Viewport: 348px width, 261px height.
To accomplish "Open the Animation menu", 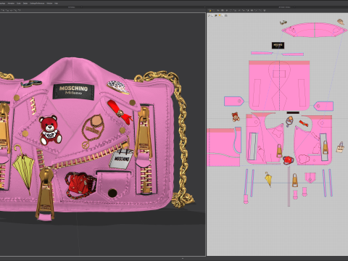I will [11, 4].
